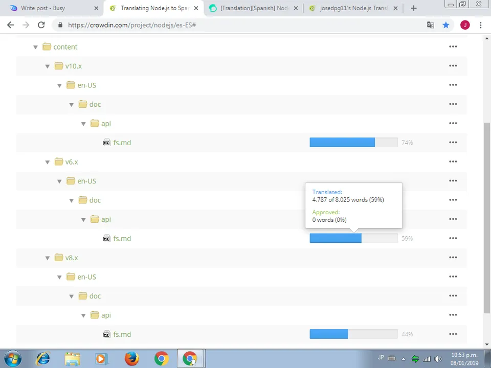Click the 74% progress bar for v10.x fs.md

pos(353,143)
